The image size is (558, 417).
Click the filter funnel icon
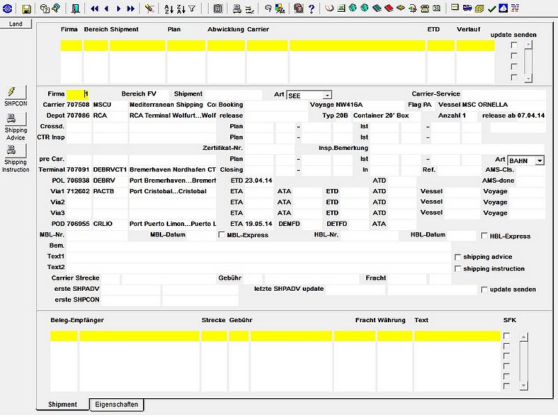click(x=193, y=8)
